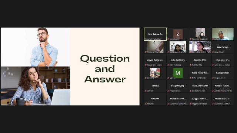Select Zahra Diva Andani's video feed
Screen dimensions: 237x133
tap(200, 47)
